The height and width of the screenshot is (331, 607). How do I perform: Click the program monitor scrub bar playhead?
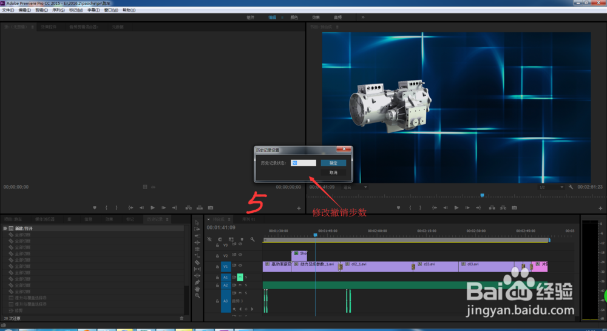[x=482, y=195]
